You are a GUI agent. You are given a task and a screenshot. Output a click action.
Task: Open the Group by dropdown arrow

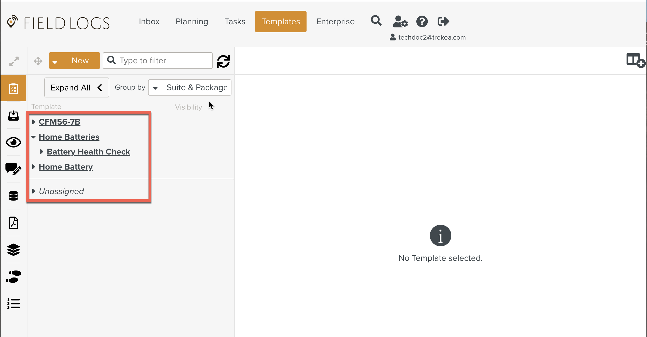click(155, 88)
